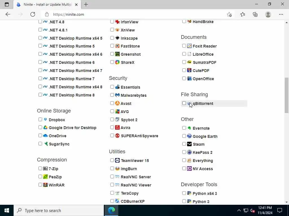Image resolution: width=289 pixels, height=216 pixels.
Task: Click the NV Access icon
Action: tap(189, 168)
